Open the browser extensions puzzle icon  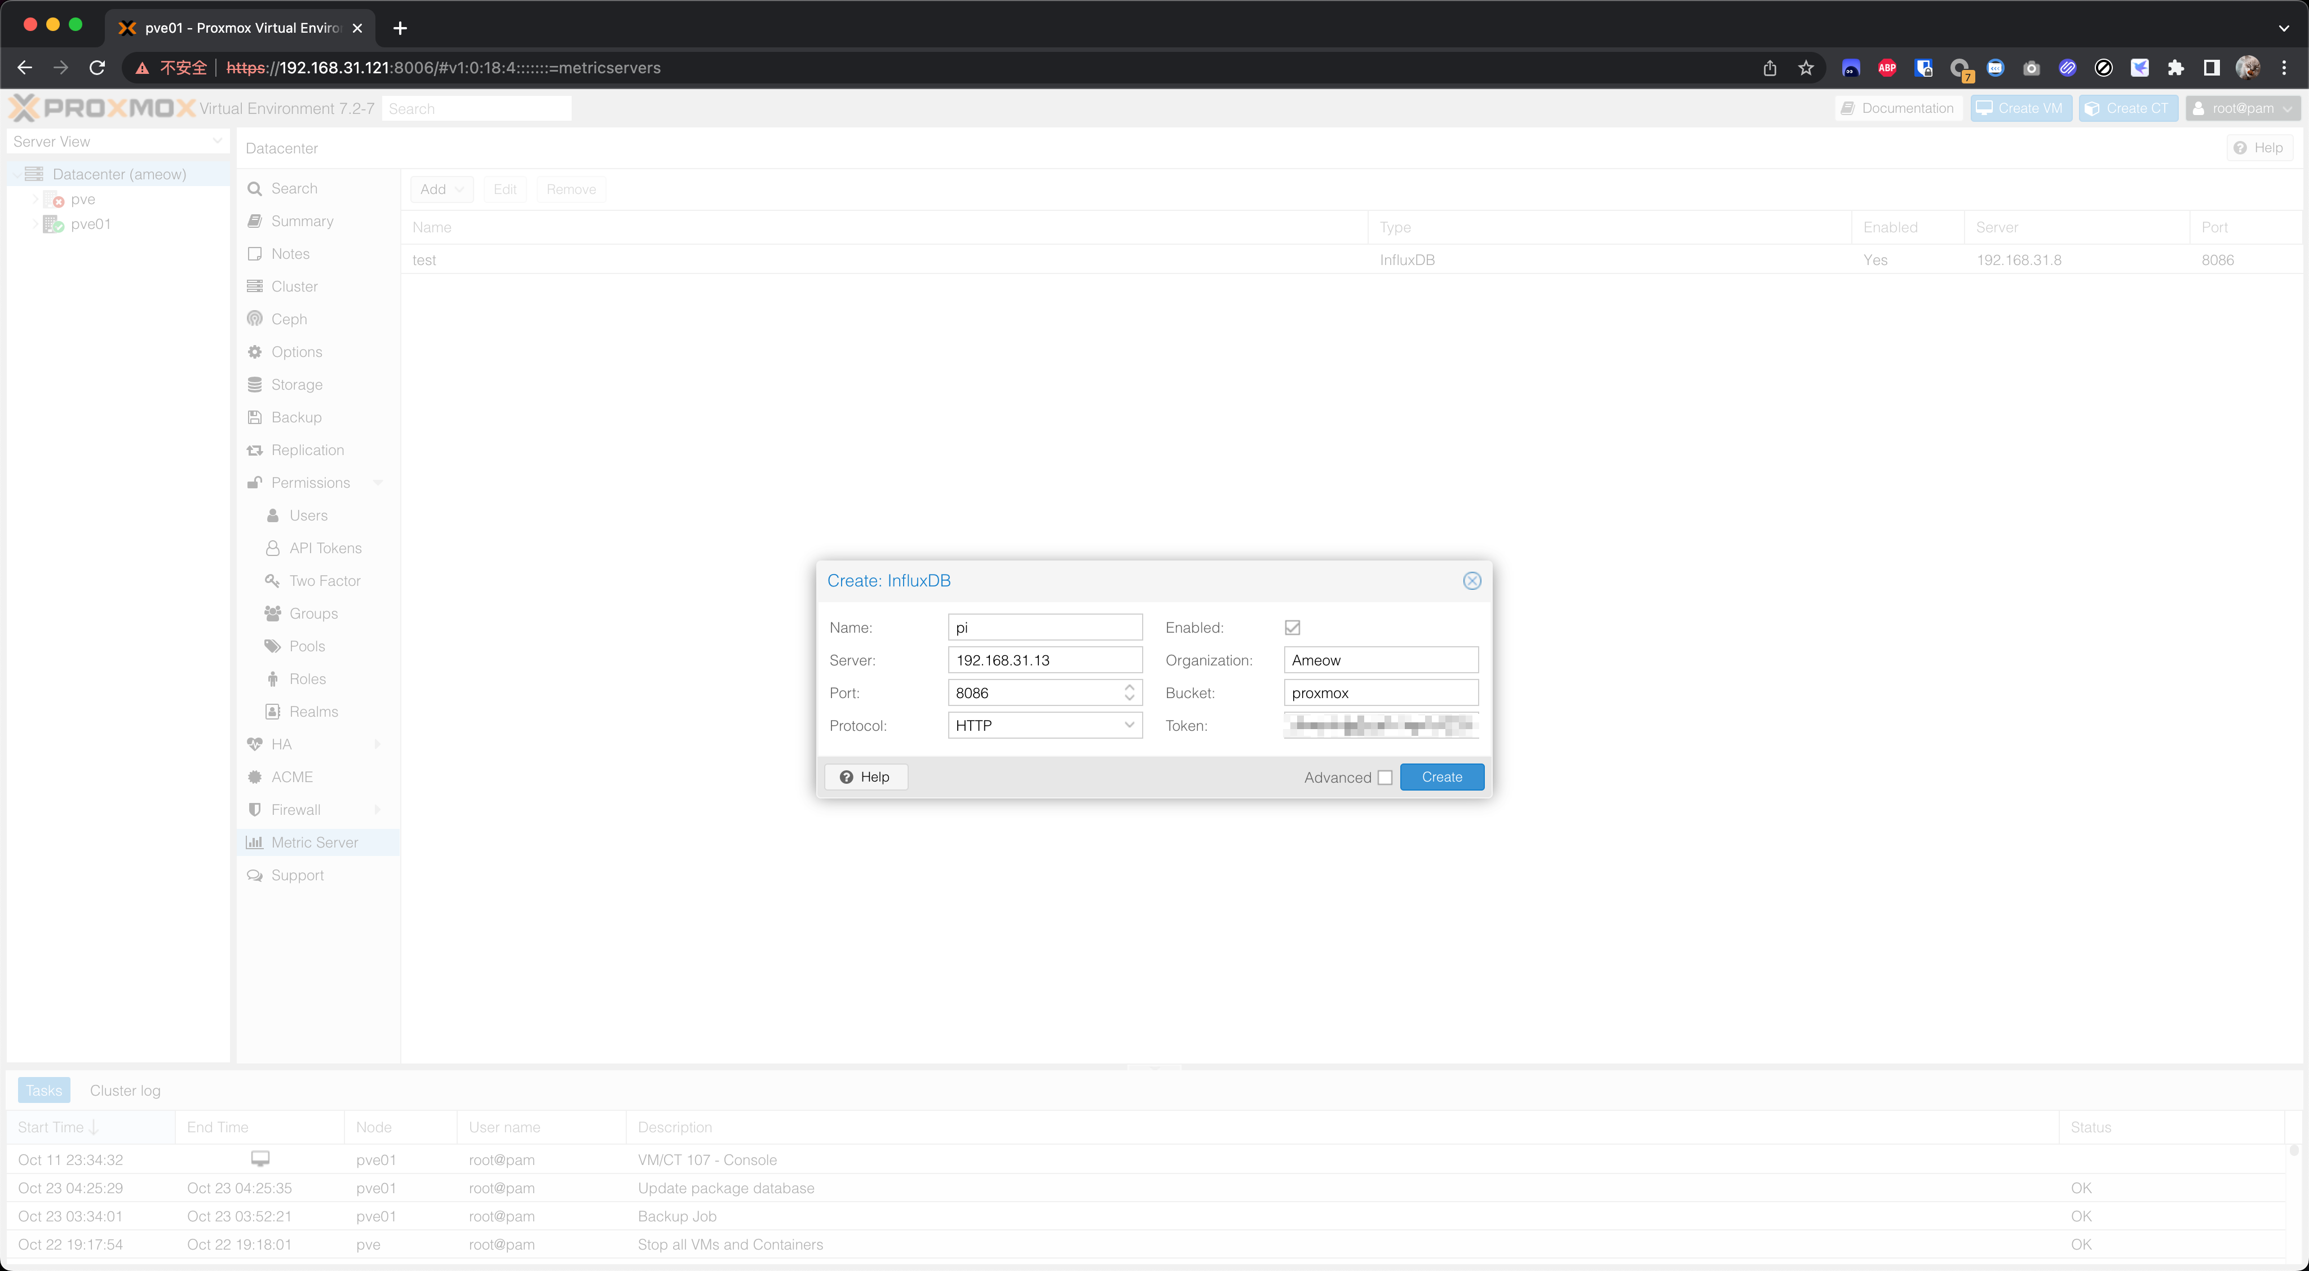(2175, 68)
